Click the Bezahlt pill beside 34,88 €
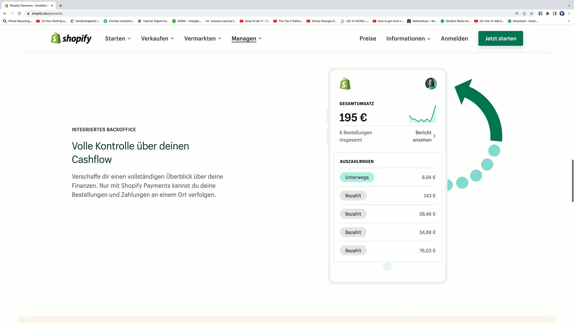Screen dimensions: 574x323 tap(353, 232)
